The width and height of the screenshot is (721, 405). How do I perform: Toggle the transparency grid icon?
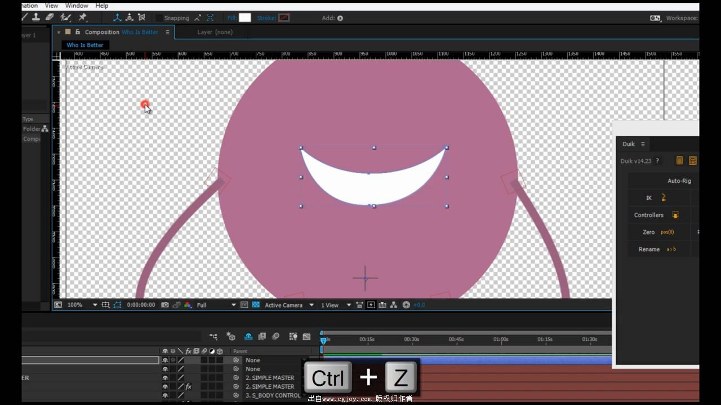256,305
